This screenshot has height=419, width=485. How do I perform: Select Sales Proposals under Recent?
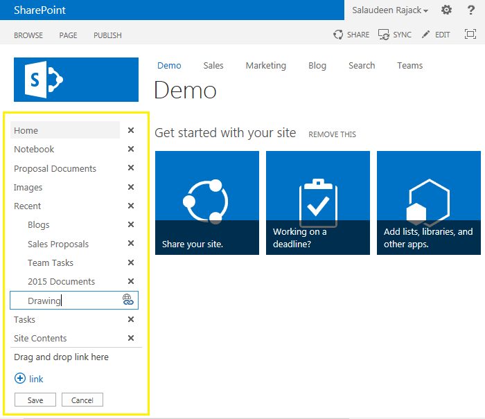[x=58, y=244]
